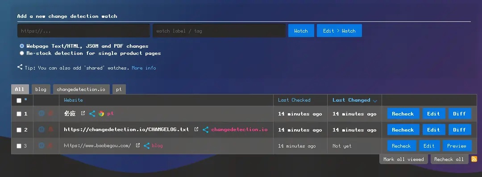Mute notifications for the CHANGELOG.txt watch
The height and width of the screenshot is (177, 482).
coord(51,129)
